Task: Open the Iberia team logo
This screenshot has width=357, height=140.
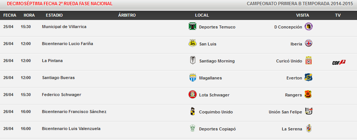Action: [x=308, y=43]
